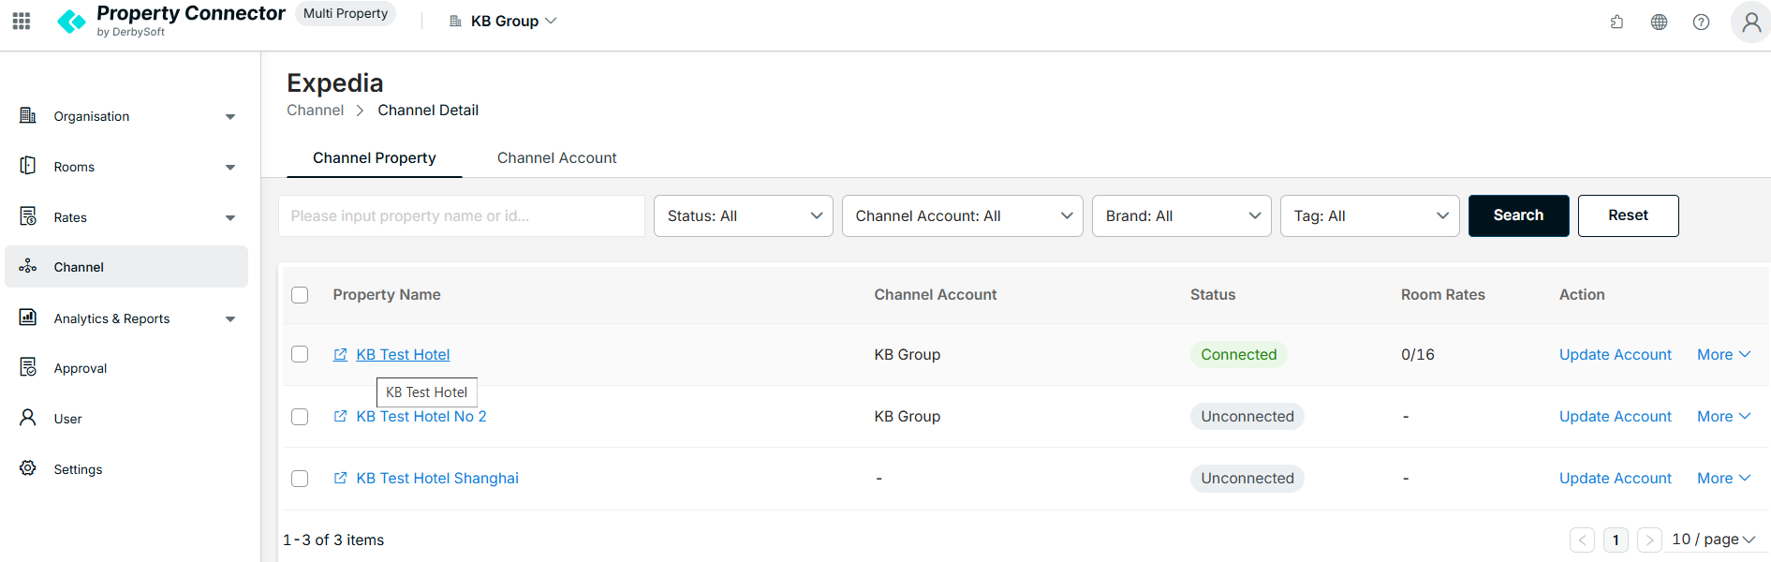1771x562 pixels.
Task: Change the 10 / page size selector
Action: [1713, 540]
